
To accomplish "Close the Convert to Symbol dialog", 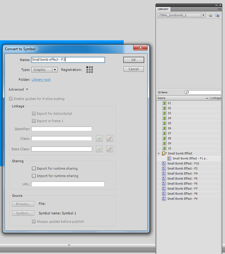I will (x=140, y=47).
